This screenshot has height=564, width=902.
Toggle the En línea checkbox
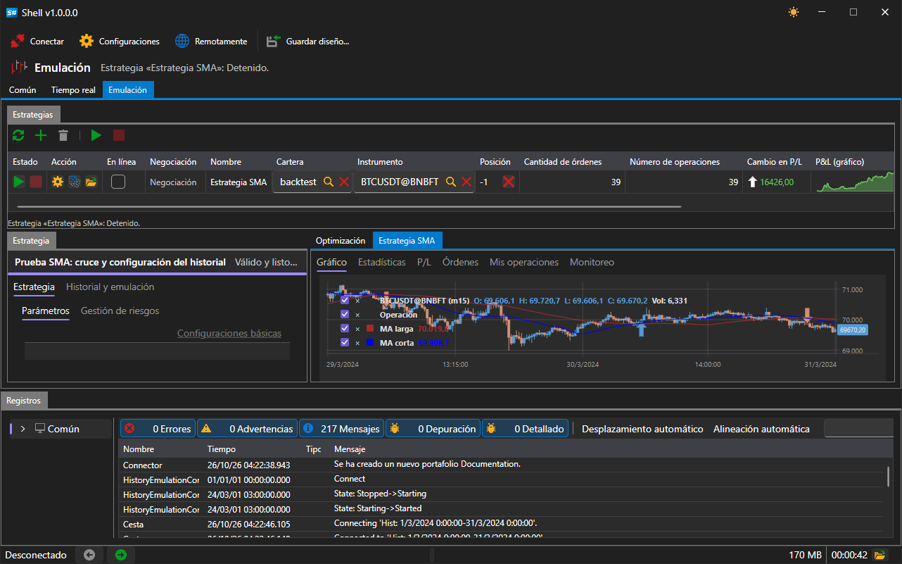tap(118, 182)
